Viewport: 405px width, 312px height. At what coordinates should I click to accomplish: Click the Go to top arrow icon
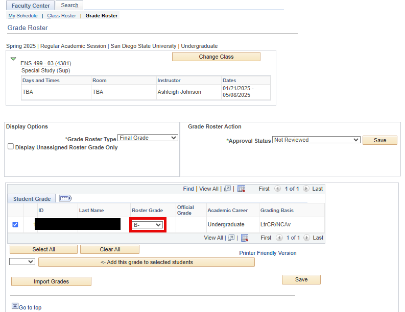pyautogui.click(x=15, y=306)
